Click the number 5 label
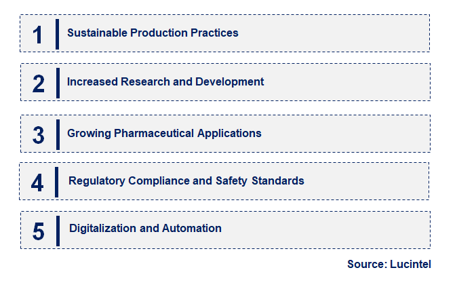This screenshot has width=457, height=287. [x=39, y=231]
